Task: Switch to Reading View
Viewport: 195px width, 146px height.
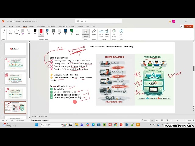Action: pos(162,120)
